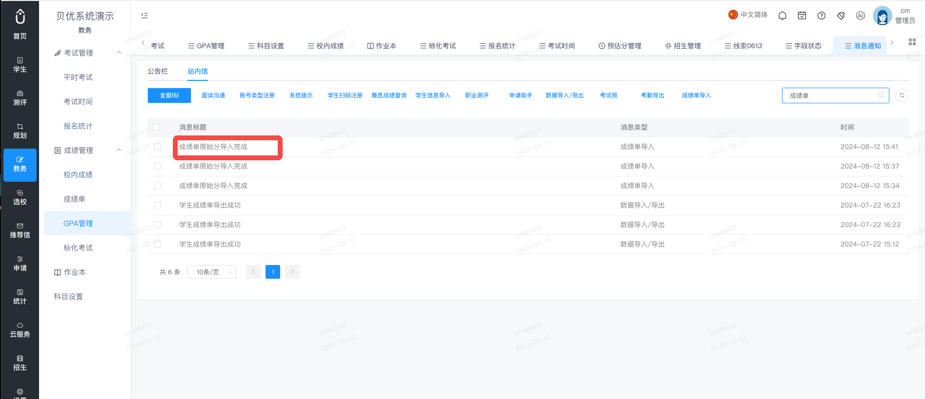
Task: Click the search magnifier icon
Action: pyautogui.click(x=881, y=95)
